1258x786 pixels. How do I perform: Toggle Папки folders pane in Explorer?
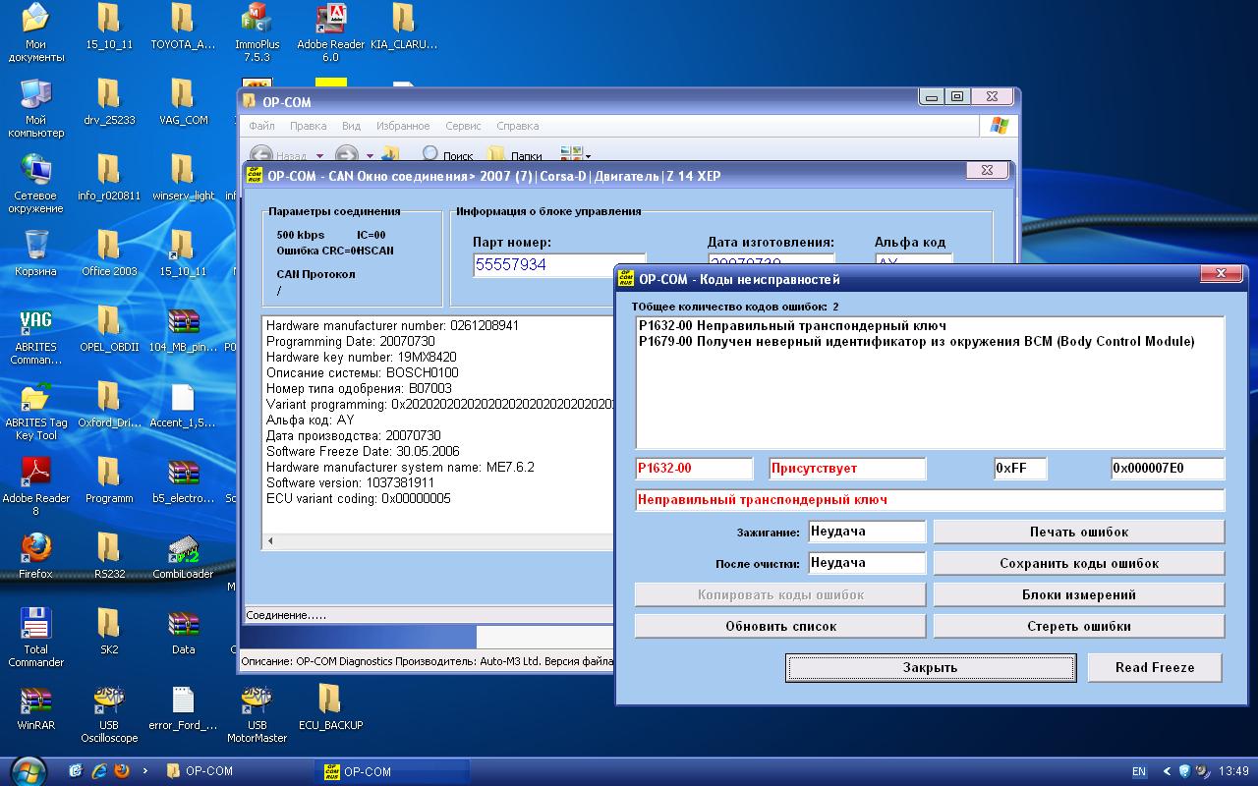515,154
